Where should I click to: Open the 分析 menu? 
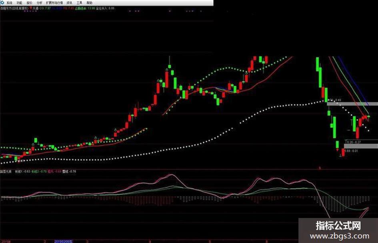(40, 3)
